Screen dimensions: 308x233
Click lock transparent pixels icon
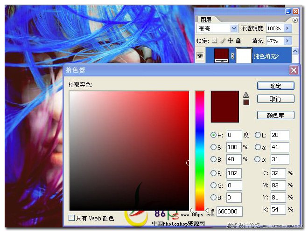click(x=215, y=41)
